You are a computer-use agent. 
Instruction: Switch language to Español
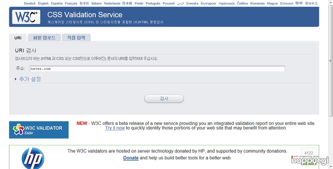pyautogui.click(x=57, y=3)
